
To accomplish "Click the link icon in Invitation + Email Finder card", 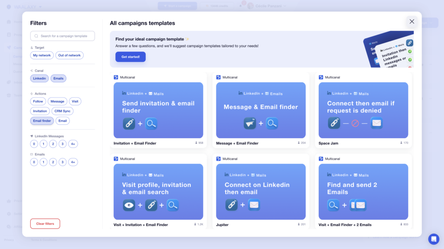I will (x=129, y=124).
